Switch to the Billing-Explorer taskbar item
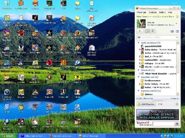The height and width of the screenshot is (138, 185). click(x=33, y=136)
